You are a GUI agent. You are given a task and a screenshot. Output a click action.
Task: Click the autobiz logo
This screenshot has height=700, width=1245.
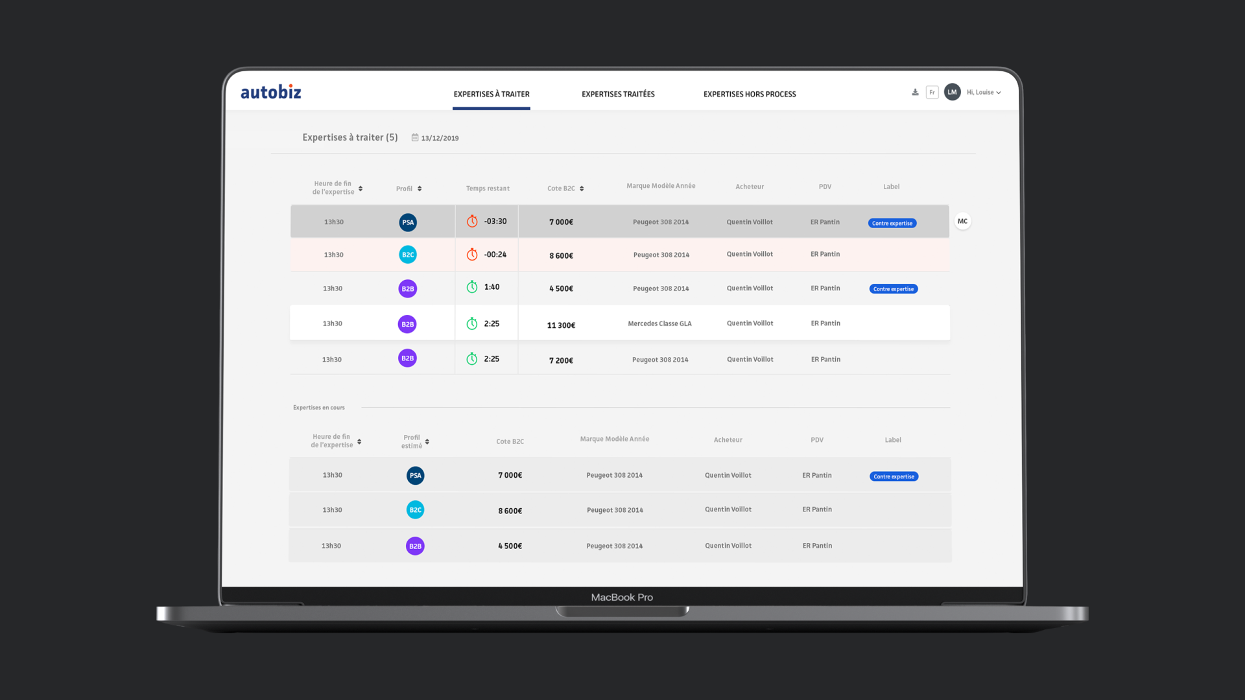click(271, 92)
